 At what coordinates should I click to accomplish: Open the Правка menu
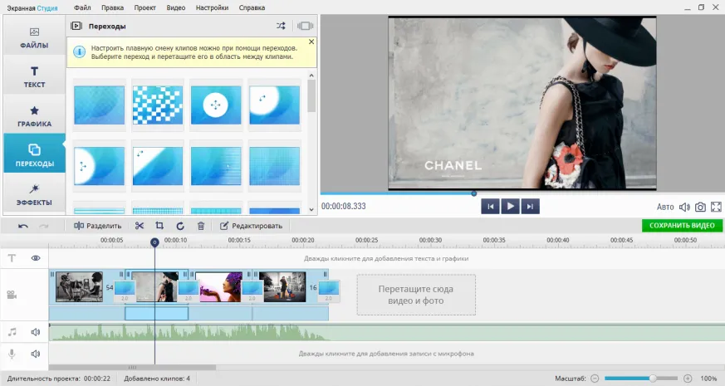point(112,7)
